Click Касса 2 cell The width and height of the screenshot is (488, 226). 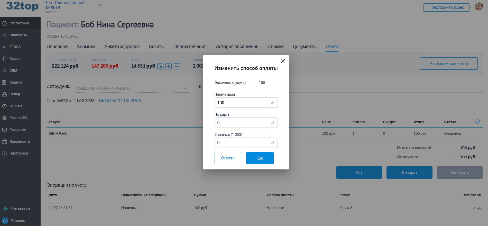[x=346, y=208]
